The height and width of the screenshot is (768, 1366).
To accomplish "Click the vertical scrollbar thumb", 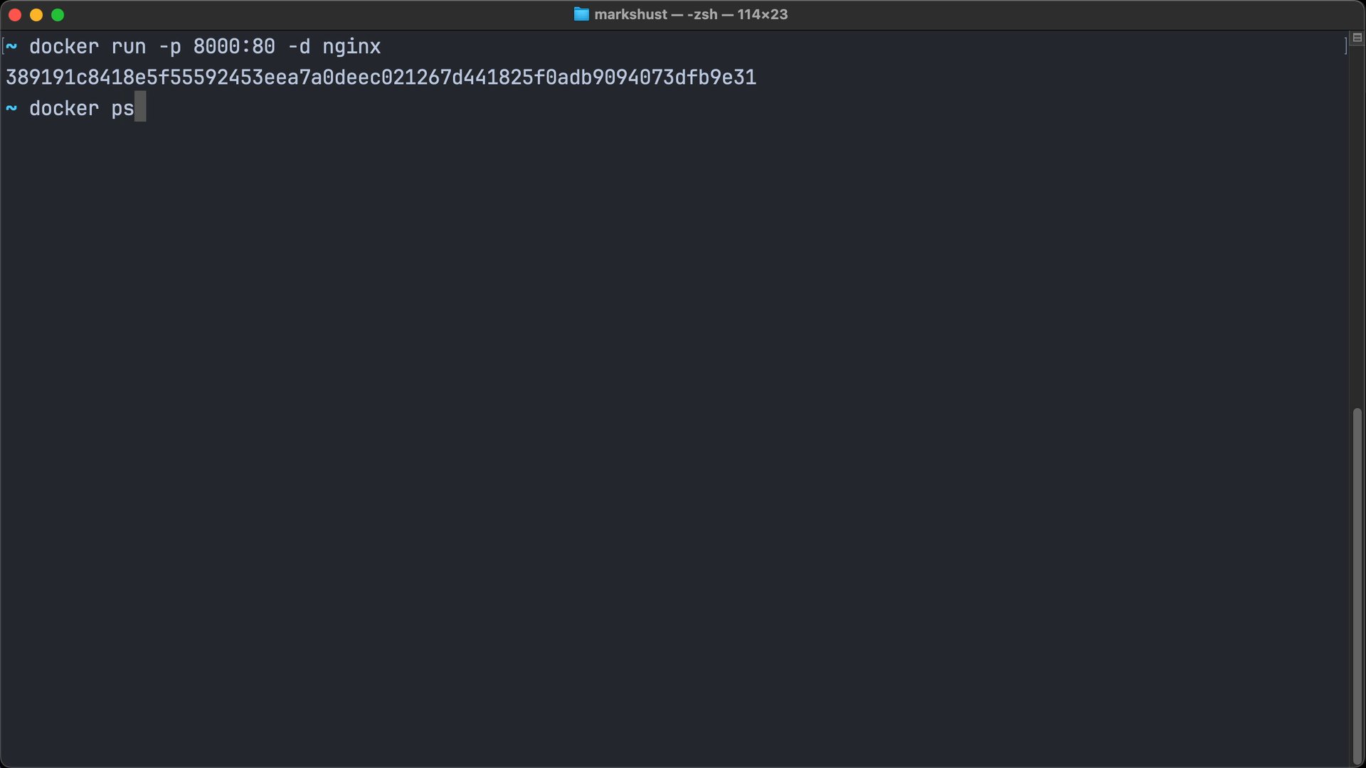I will (1357, 587).
